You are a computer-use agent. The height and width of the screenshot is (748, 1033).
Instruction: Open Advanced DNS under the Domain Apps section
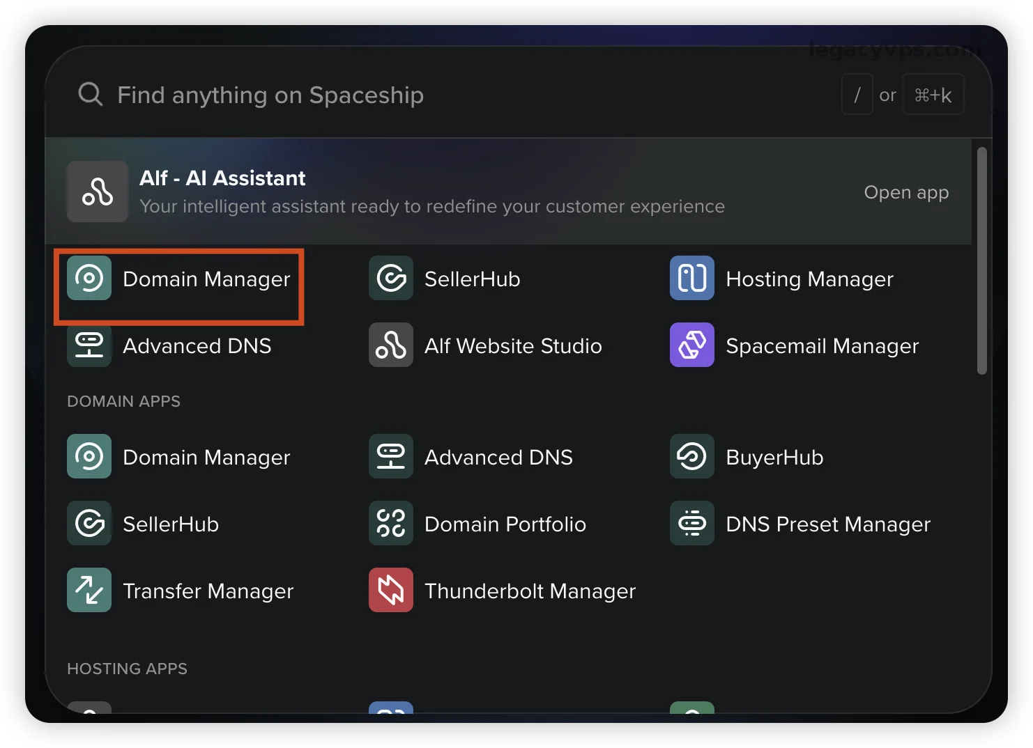pos(498,457)
